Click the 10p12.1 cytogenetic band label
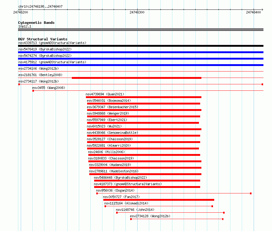 25,26
